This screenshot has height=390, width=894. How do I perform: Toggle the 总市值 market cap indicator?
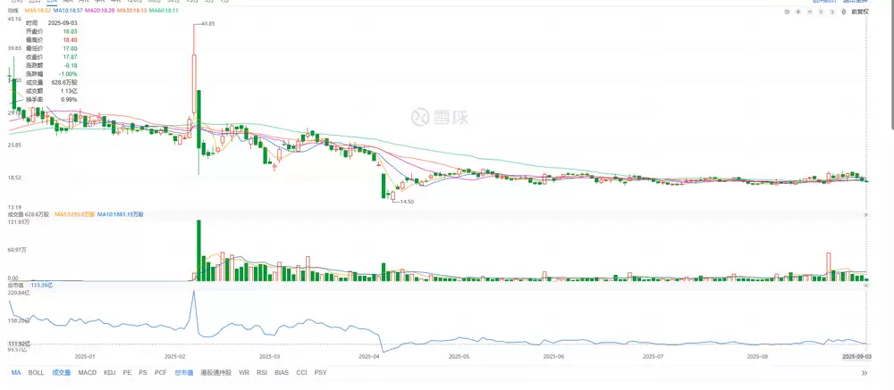[183, 372]
